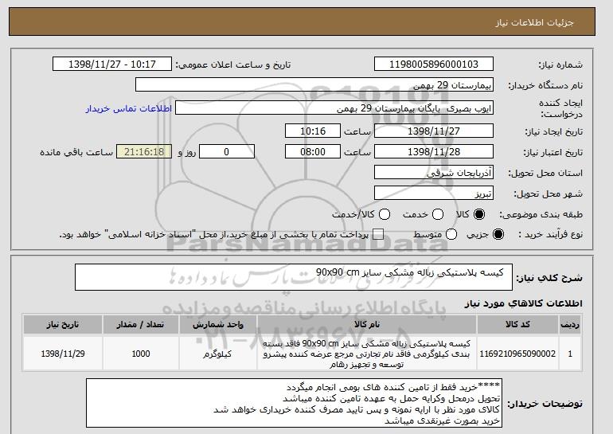Click the ردیف column header
613x434 pixels.
point(570,325)
